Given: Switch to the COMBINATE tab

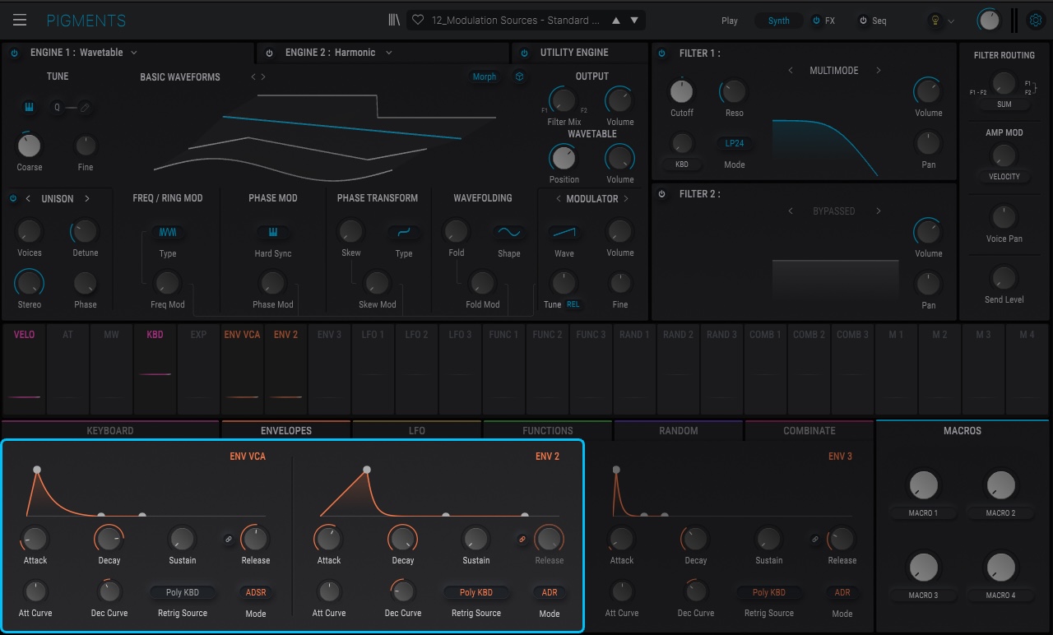Looking at the screenshot, I should click(x=809, y=430).
